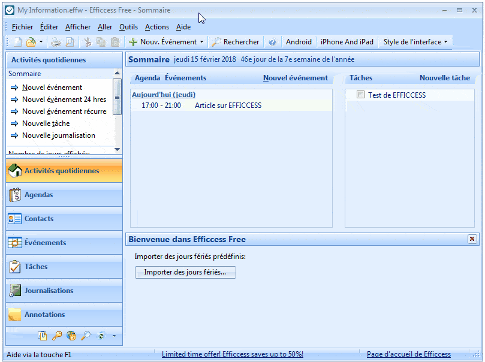Open Page d'accueil de Efficcess link
The height and width of the screenshot is (362, 485).
click(409, 354)
